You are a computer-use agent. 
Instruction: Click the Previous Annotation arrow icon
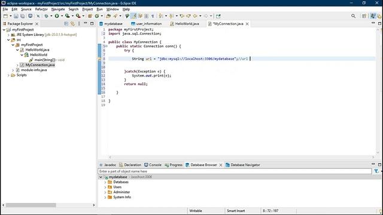click(x=171, y=16)
